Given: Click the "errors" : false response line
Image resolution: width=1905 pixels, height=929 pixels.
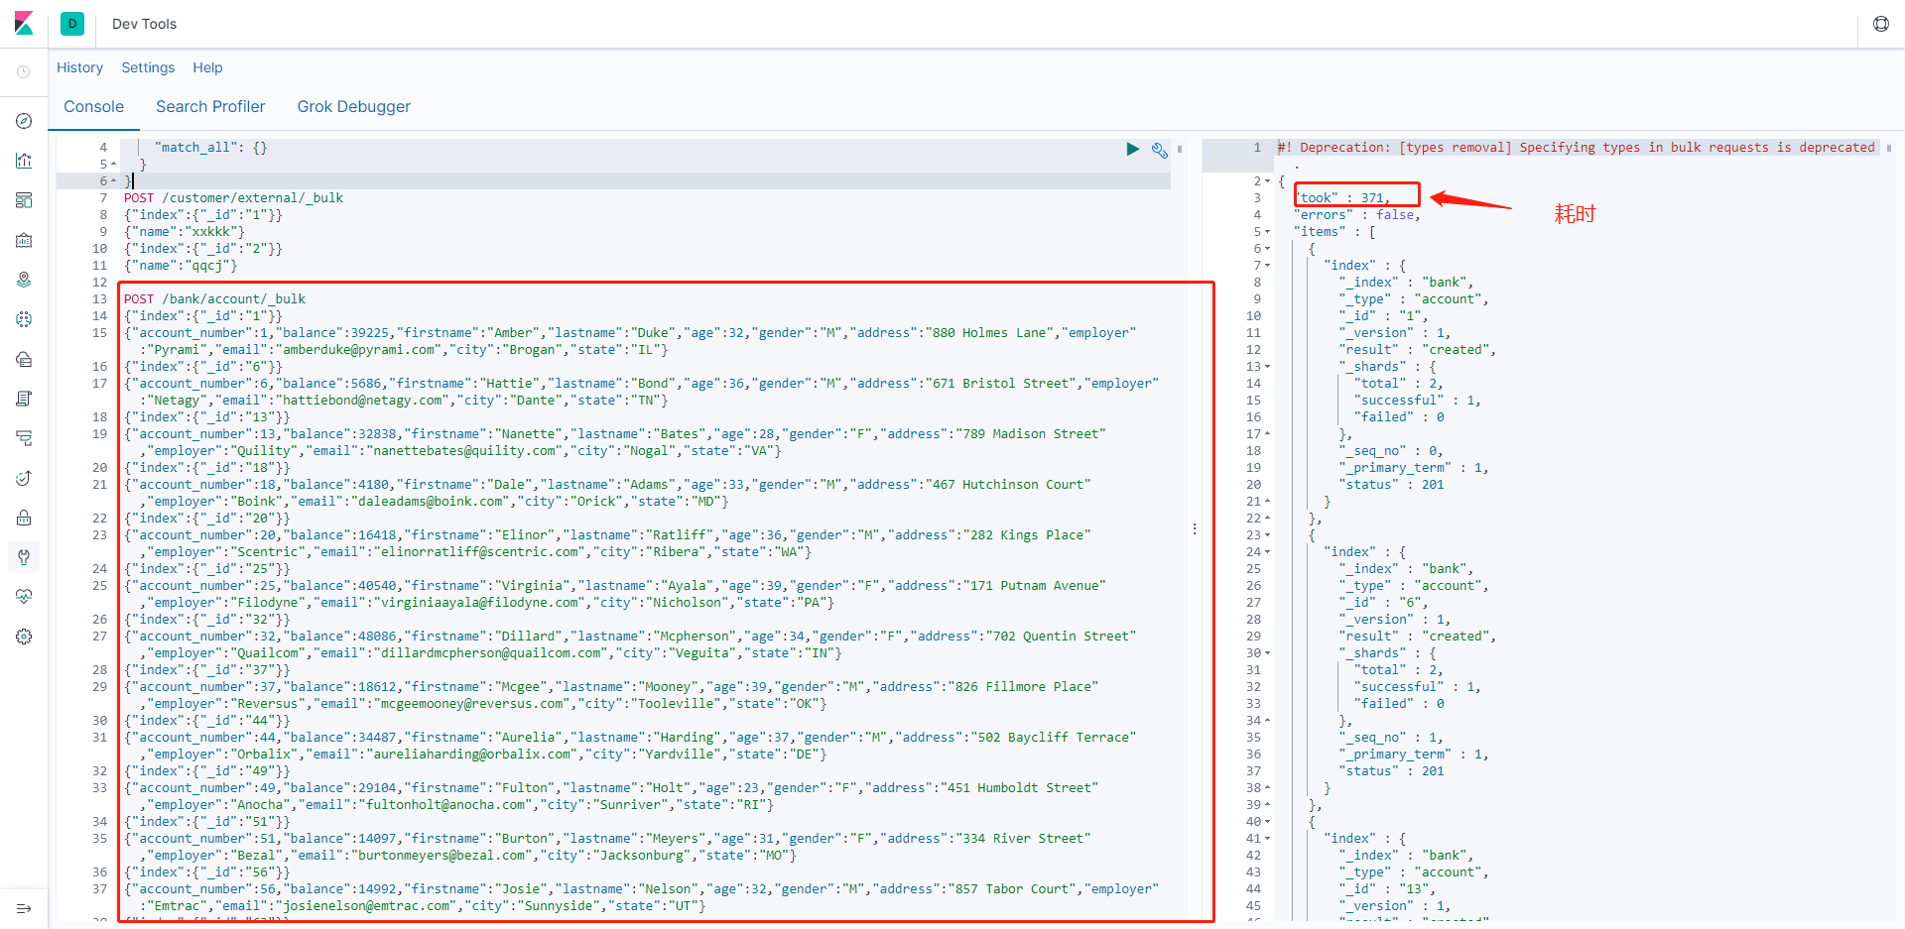Looking at the screenshot, I should 1356,215.
